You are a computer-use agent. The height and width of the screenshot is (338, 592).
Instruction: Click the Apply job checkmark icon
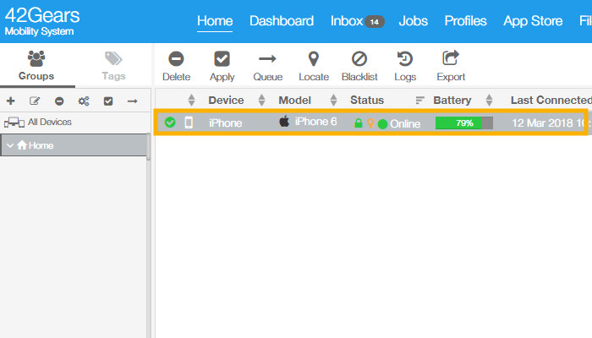(222, 59)
